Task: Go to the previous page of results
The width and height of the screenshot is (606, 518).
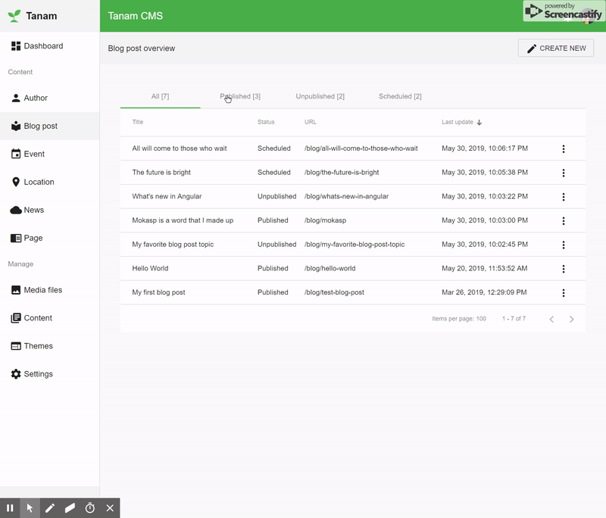Action: (551, 319)
